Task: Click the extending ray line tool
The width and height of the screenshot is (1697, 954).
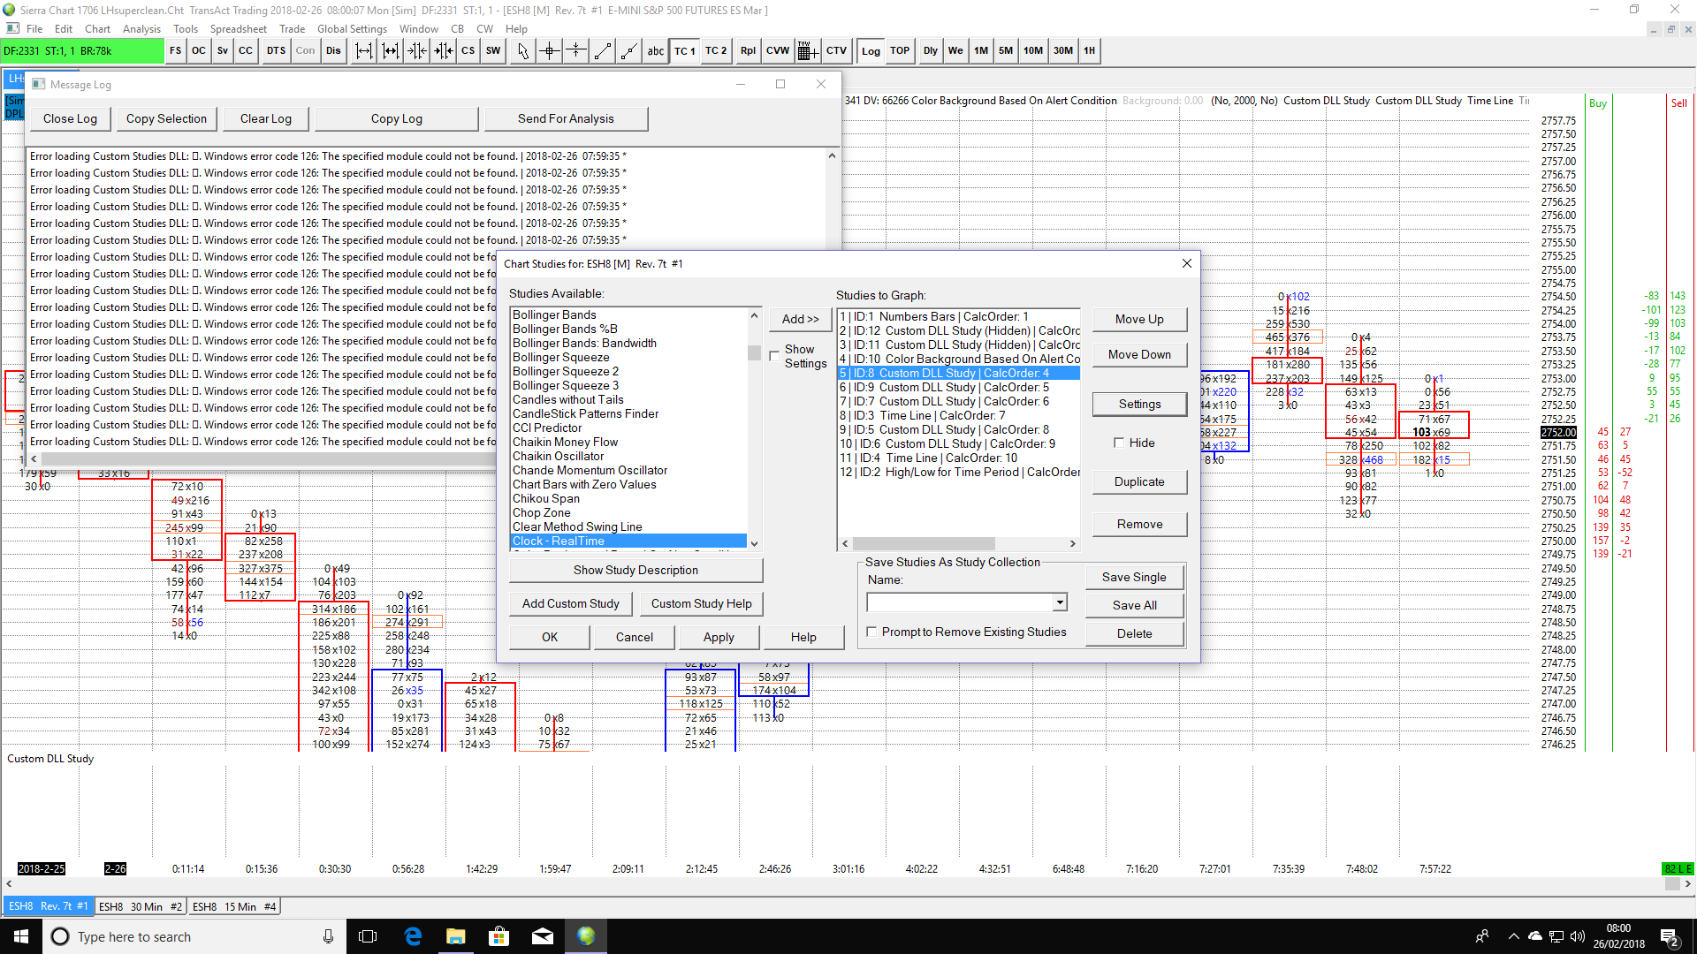Action: [x=628, y=51]
